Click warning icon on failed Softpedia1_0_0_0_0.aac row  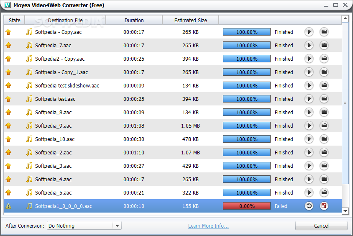point(8,206)
